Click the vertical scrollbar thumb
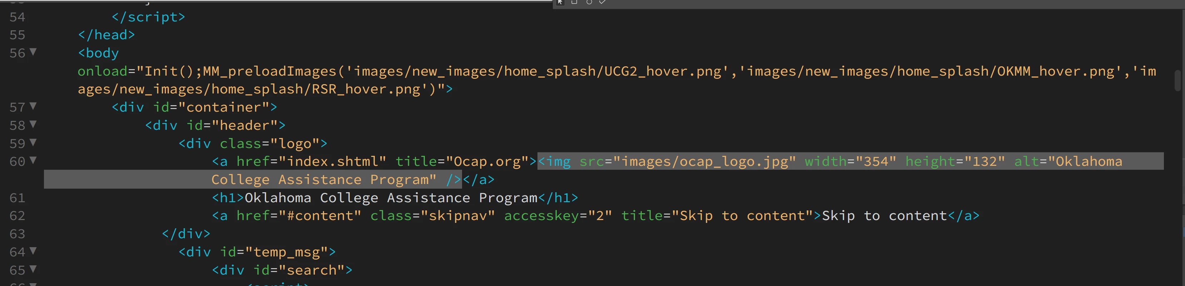This screenshot has height=286, width=1185. [x=1177, y=80]
